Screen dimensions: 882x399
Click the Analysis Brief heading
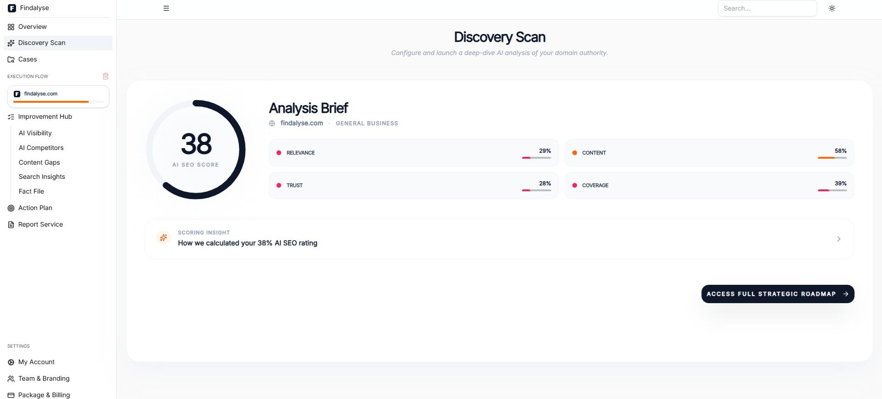click(x=308, y=108)
